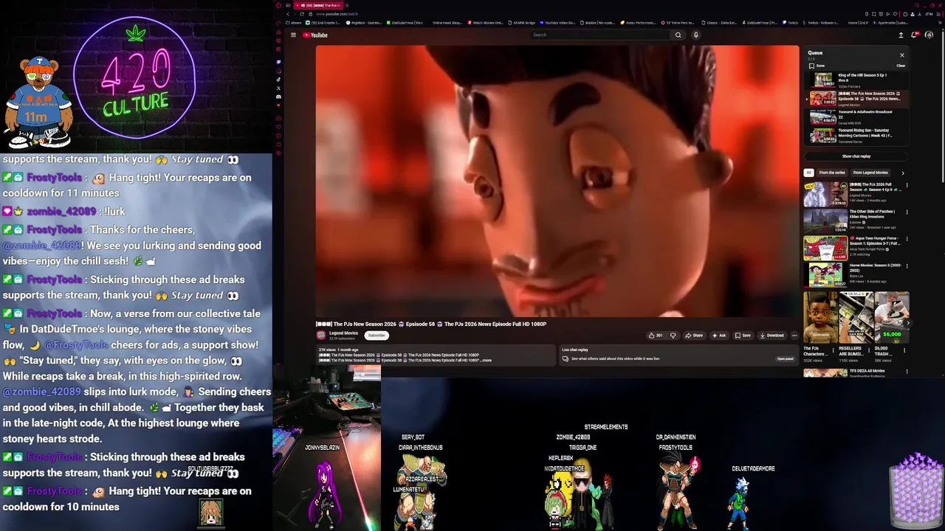Image resolution: width=945 pixels, height=531 pixels.
Task: Open options for Aqua Teen Hunger Force video
Action: 907,239
